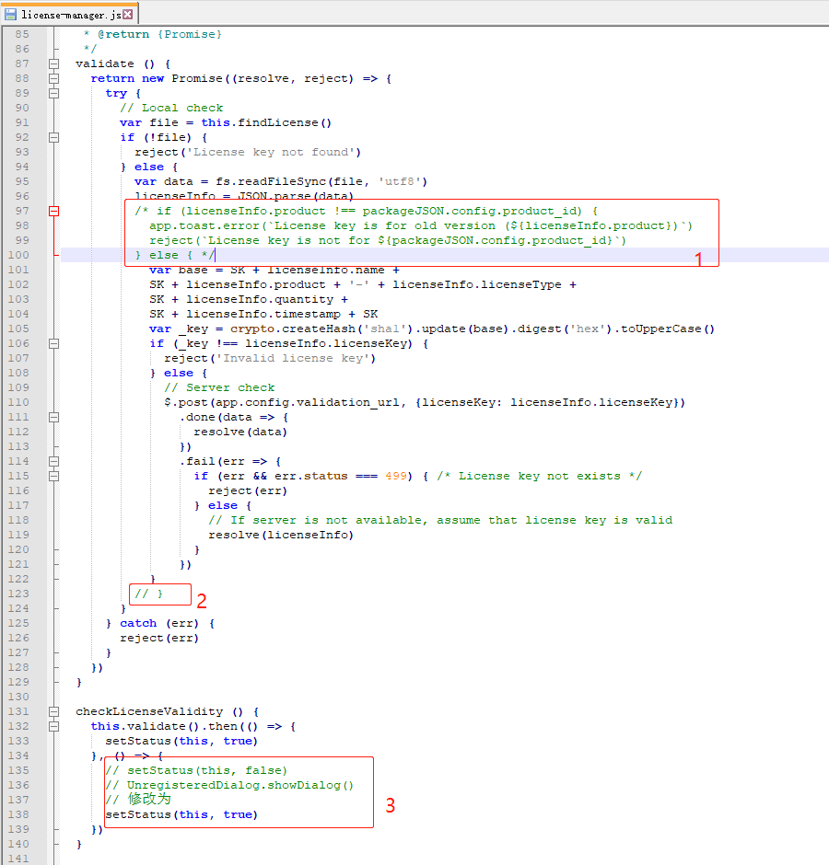Collapse the .done(data => { block at line 111
The width and height of the screenshot is (829, 865).
53,418
